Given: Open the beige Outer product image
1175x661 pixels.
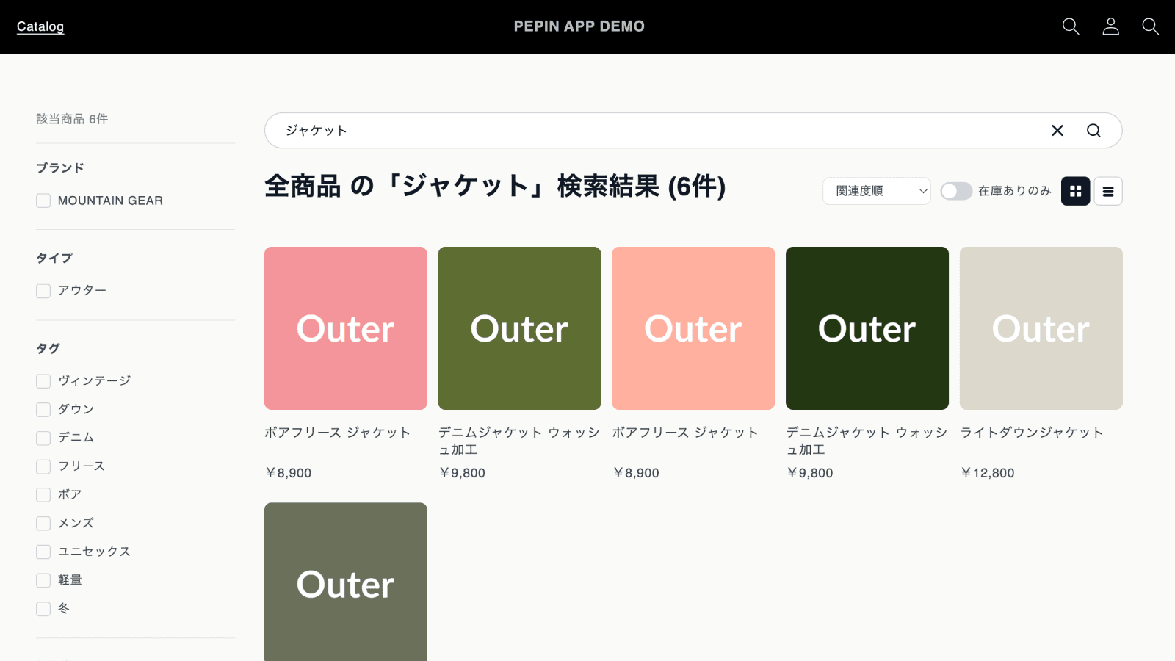Looking at the screenshot, I should point(1041,328).
